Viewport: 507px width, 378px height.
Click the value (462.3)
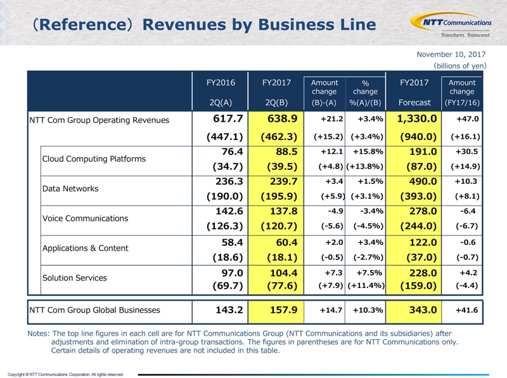point(279,136)
